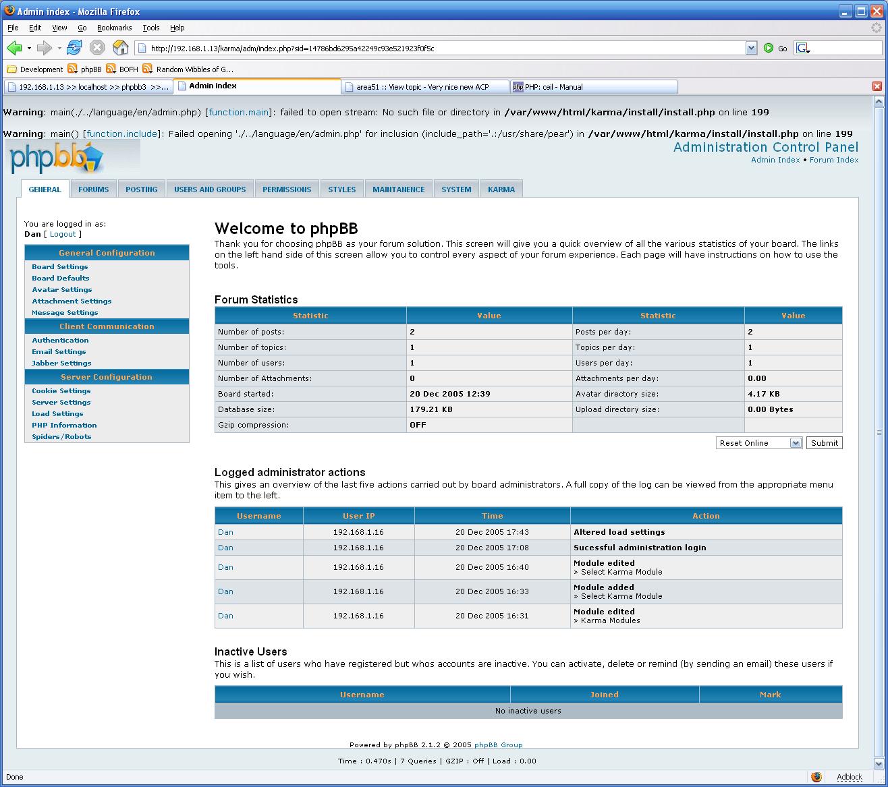Open the Development bookmarks folder icon
This screenshot has width=888, height=787.
click(11, 69)
